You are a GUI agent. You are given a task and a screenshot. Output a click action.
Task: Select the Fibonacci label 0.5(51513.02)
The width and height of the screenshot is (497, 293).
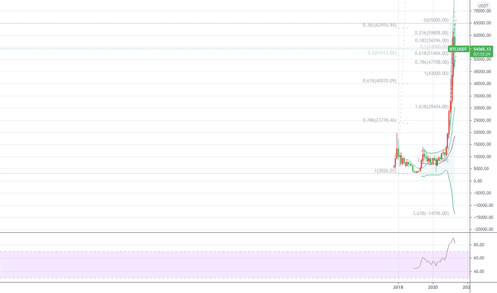coord(382,53)
